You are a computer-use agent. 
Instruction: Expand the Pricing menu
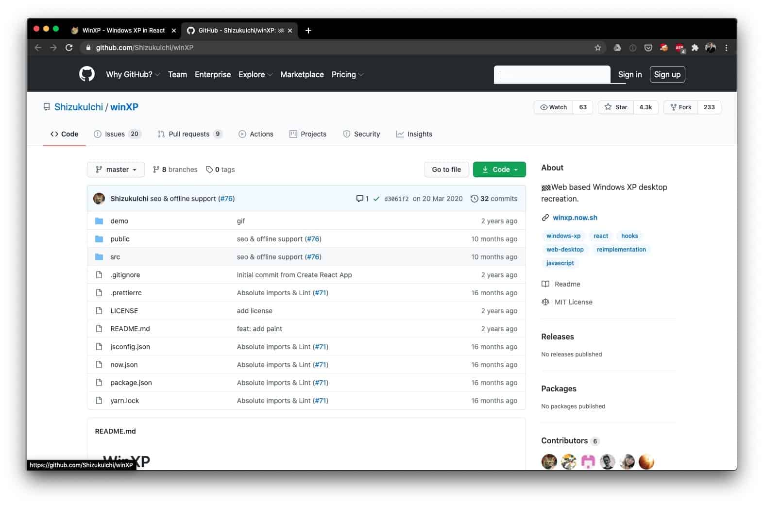coord(347,74)
